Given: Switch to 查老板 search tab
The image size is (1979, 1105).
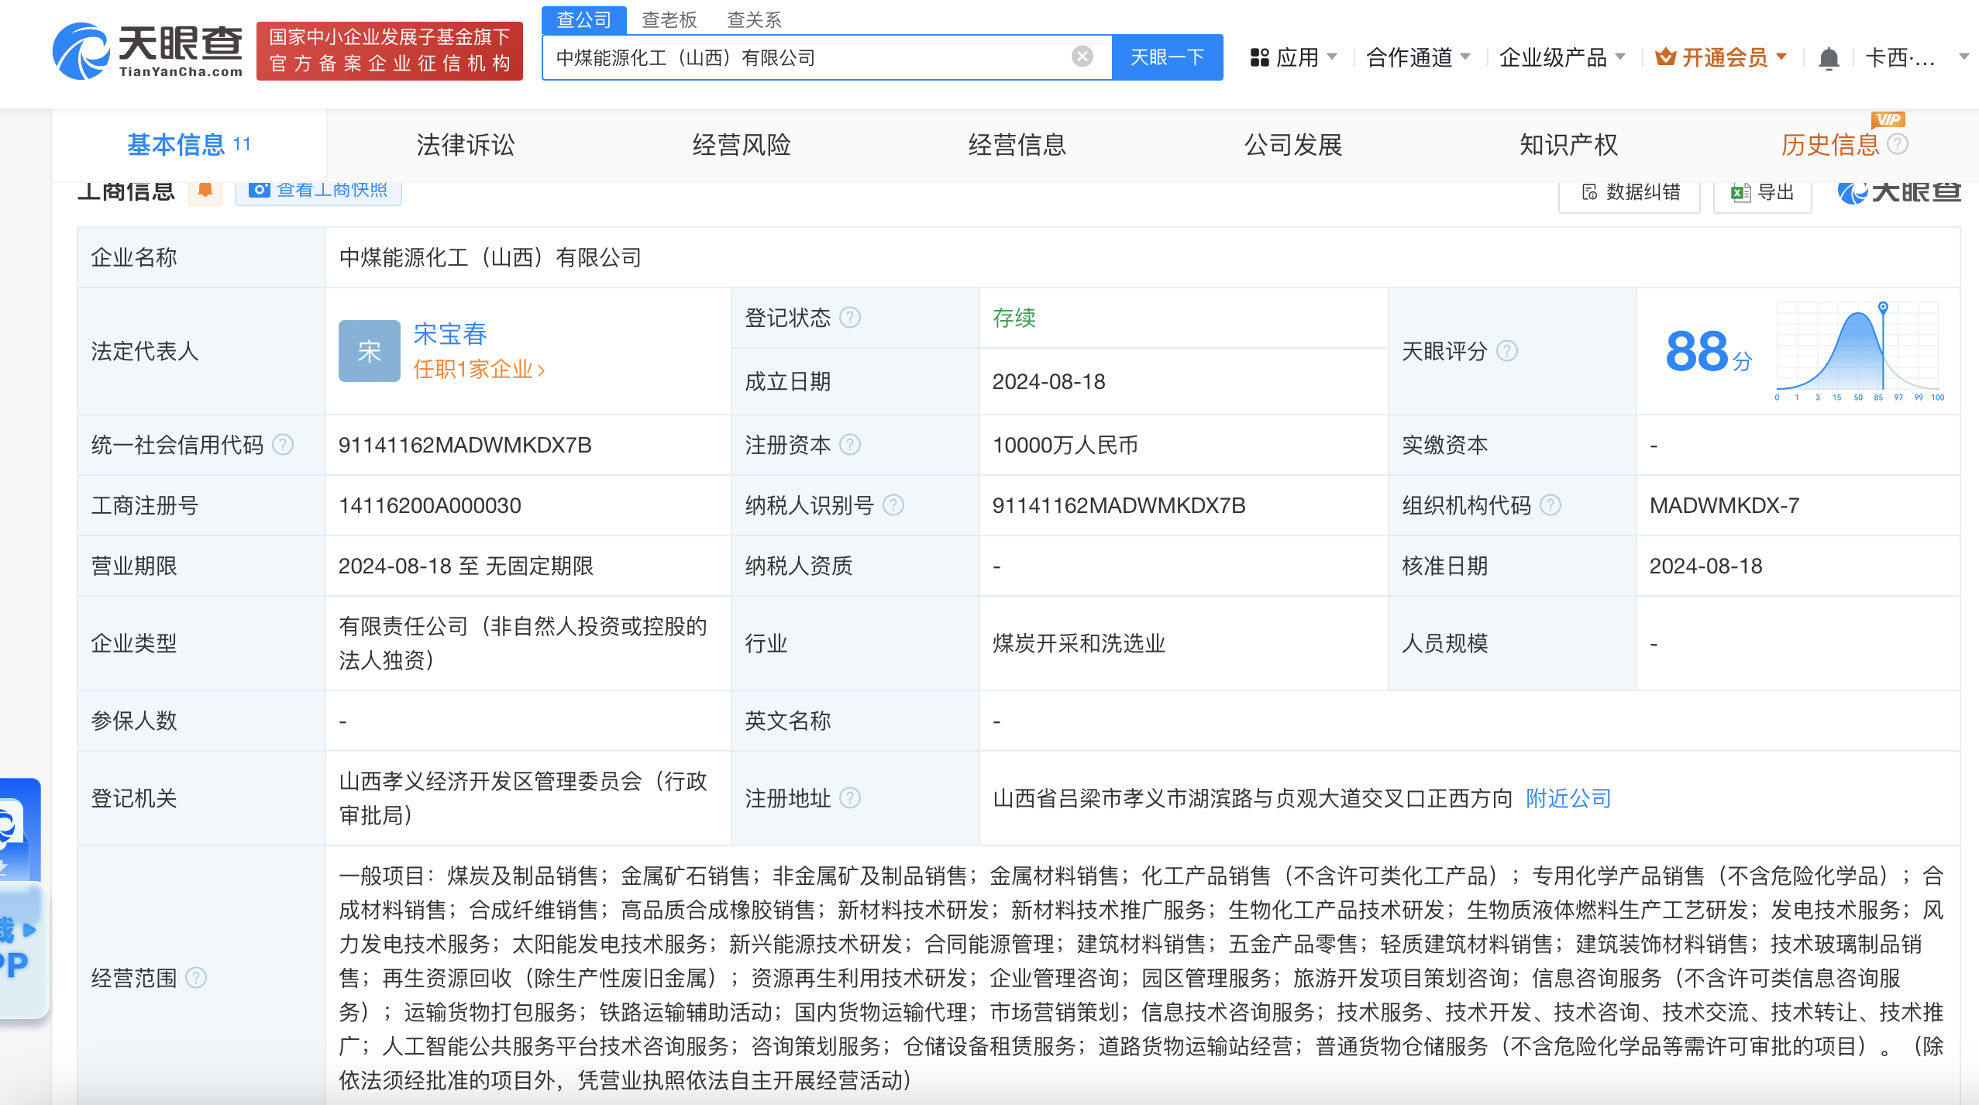Looking at the screenshot, I should click(x=669, y=19).
